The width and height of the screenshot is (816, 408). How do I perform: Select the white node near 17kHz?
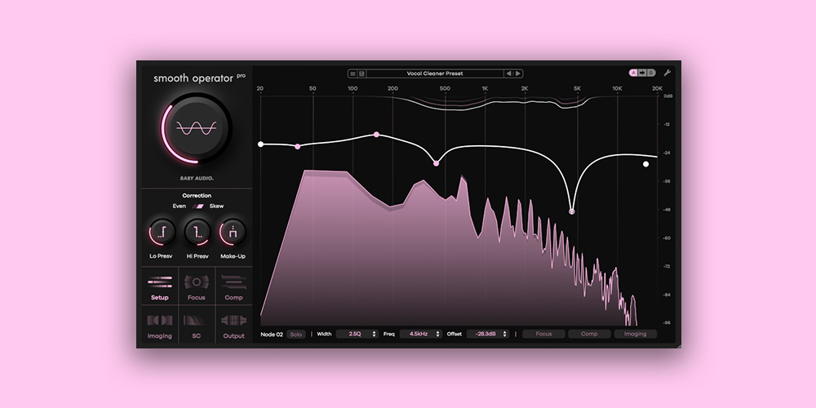click(645, 164)
